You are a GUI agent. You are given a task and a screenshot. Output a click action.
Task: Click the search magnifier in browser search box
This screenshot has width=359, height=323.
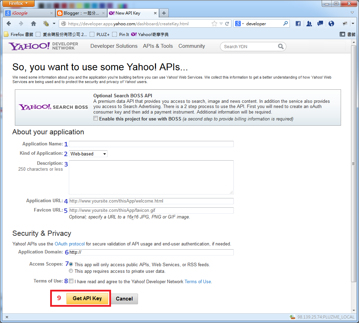pos(285,24)
